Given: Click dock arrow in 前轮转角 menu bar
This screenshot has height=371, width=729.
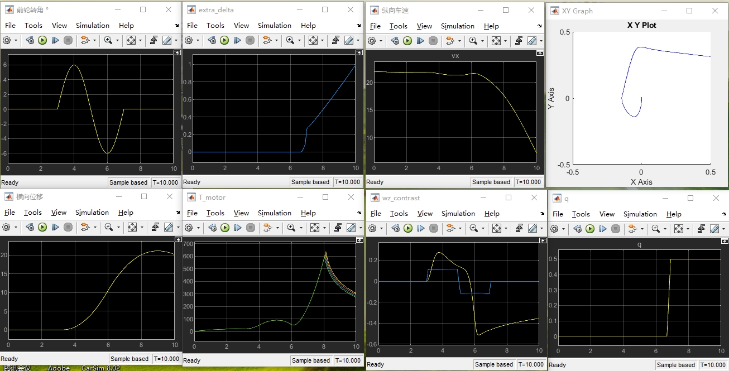Looking at the screenshot, I should (176, 25).
